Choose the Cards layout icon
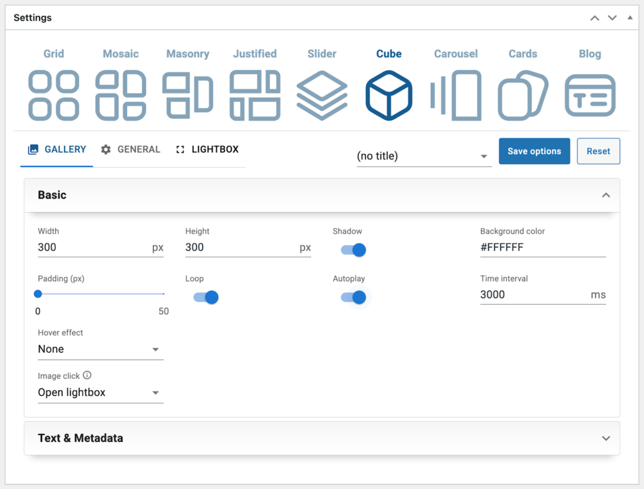 pos(523,95)
